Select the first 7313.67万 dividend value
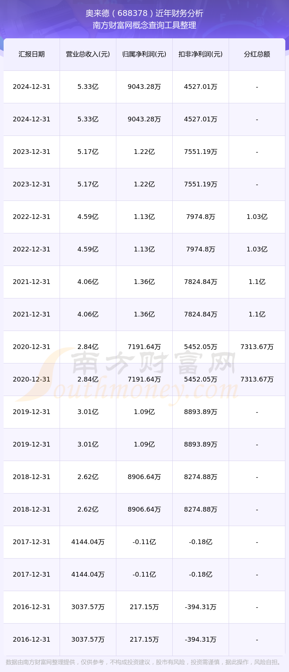Screen dimensions: 289x672 coord(257,347)
